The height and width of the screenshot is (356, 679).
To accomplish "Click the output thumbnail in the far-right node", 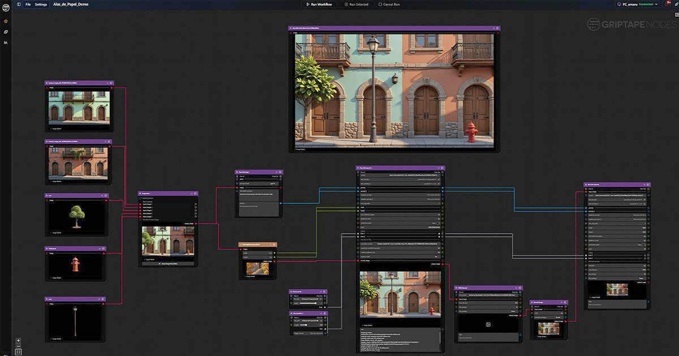I will [617, 289].
